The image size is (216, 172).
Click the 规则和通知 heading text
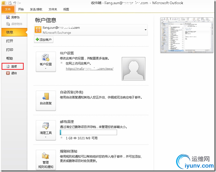(69, 151)
